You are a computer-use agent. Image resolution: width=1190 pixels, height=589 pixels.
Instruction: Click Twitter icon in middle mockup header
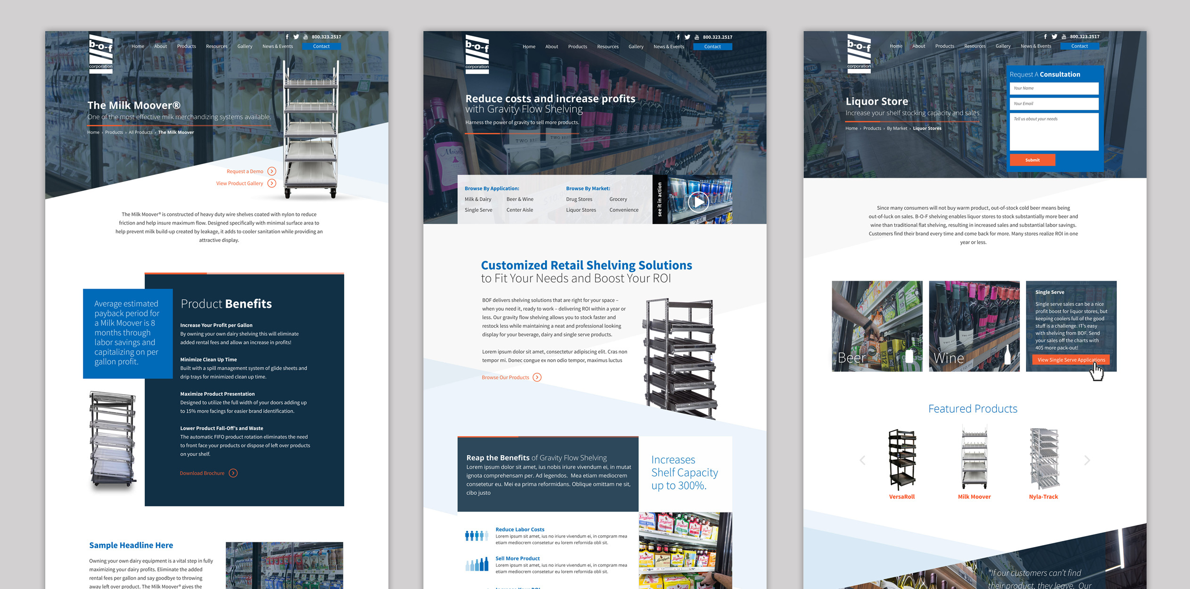coord(687,37)
